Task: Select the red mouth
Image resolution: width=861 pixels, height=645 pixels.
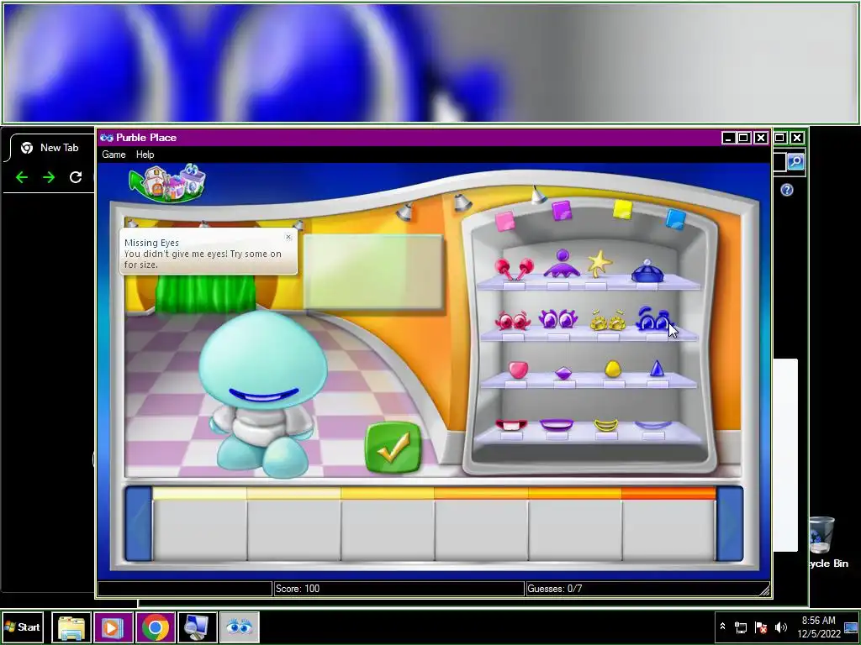Action: pyautogui.click(x=511, y=425)
